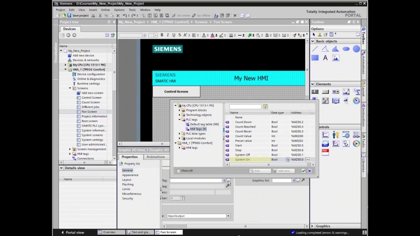Open Security in the property list
The image size is (420, 236).
(127, 199)
